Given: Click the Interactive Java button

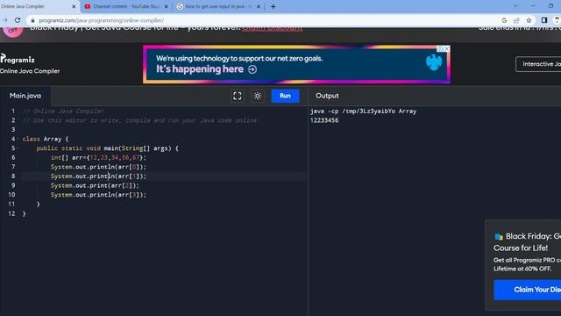Looking at the screenshot, I should (x=538, y=64).
